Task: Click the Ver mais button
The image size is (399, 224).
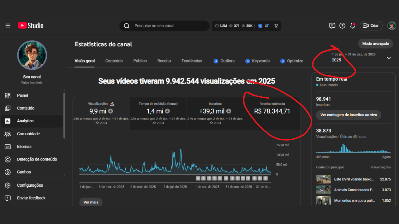Action: tap(91, 202)
